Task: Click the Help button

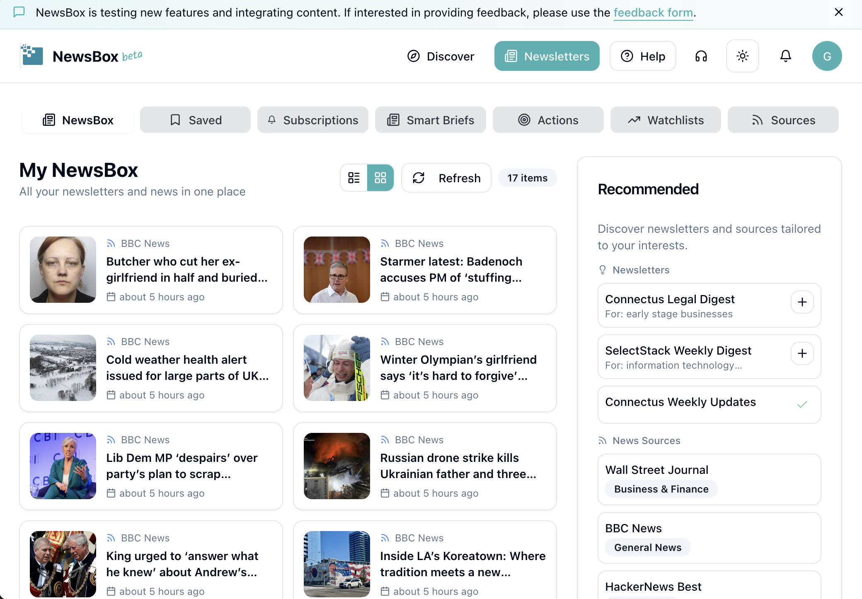Action: click(643, 56)
